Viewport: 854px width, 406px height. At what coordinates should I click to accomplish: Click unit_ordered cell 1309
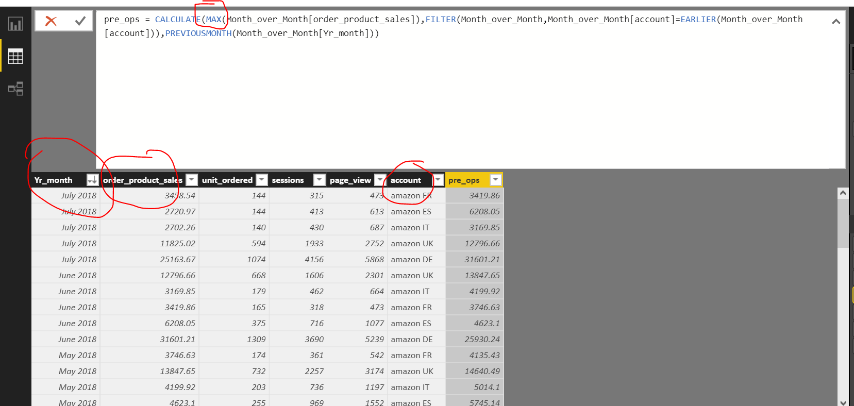[x=234, y=339]
